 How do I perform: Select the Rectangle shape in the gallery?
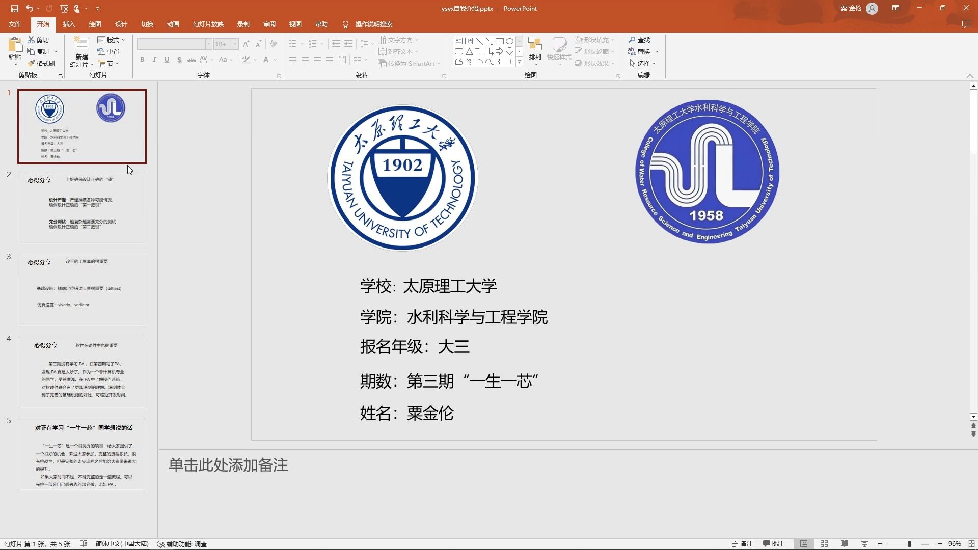click(x=500, y=41)
